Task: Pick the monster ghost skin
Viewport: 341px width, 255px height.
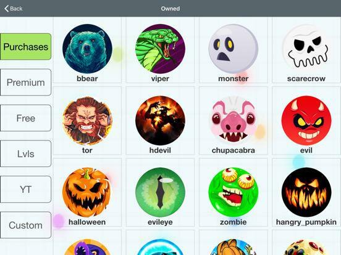Action: click(234, 49)
